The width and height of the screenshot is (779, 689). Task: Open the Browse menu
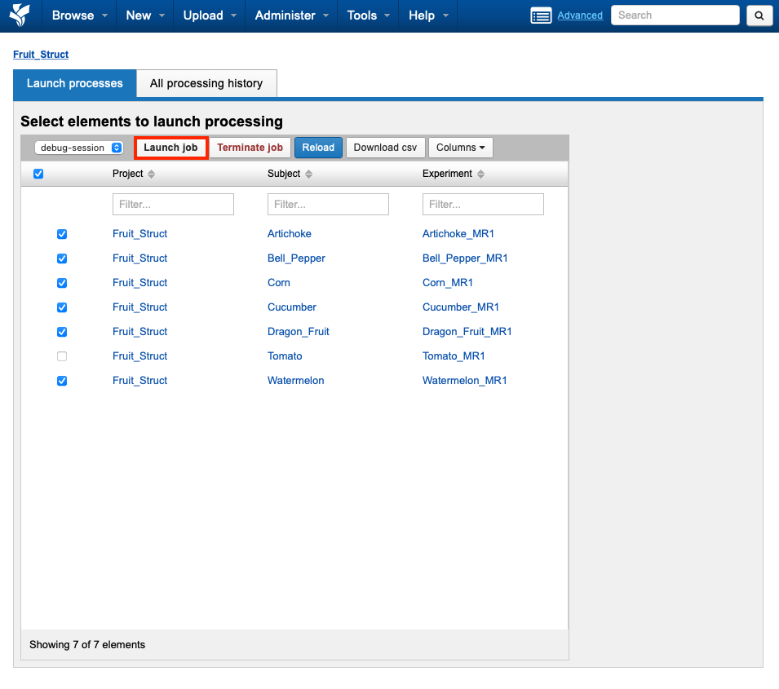(80, 15)
